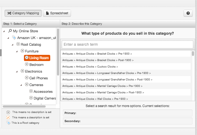Choose Mantel/Carriage Clocks > Post-1900 result

(x=126, y=93)
